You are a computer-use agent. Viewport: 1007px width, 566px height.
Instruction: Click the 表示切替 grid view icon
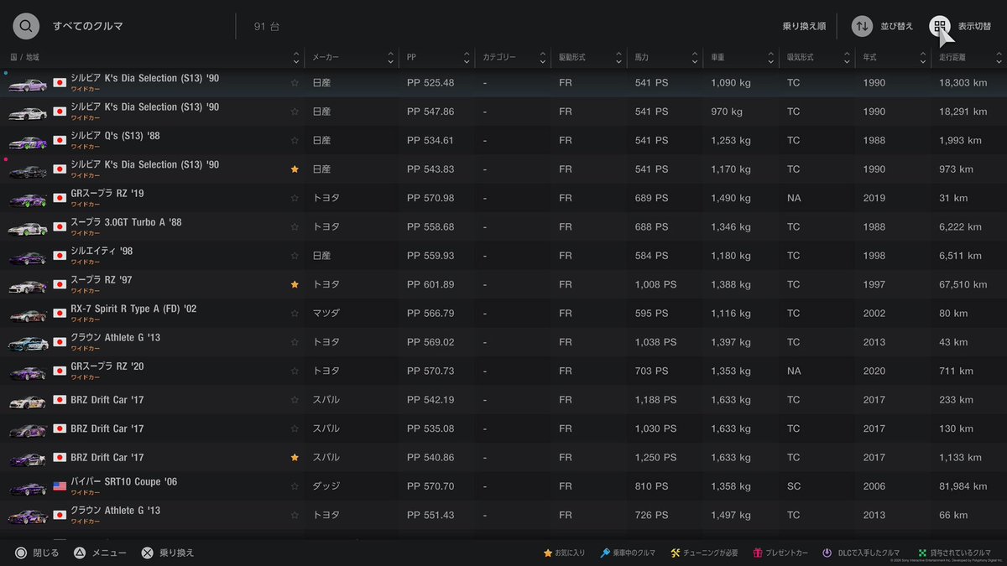(940, 26)
